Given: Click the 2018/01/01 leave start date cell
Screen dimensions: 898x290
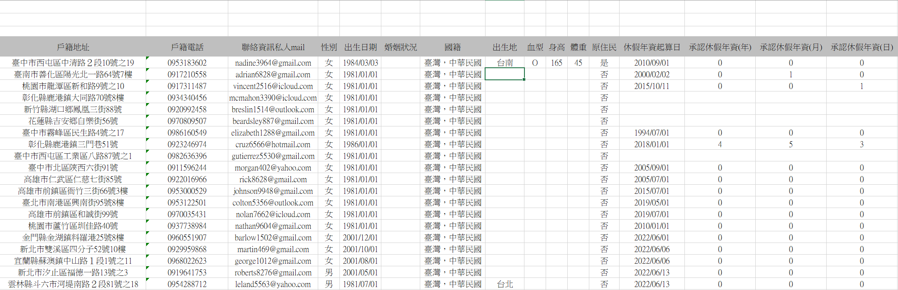Looking at the screenshot, I should (x=652, y=145).
